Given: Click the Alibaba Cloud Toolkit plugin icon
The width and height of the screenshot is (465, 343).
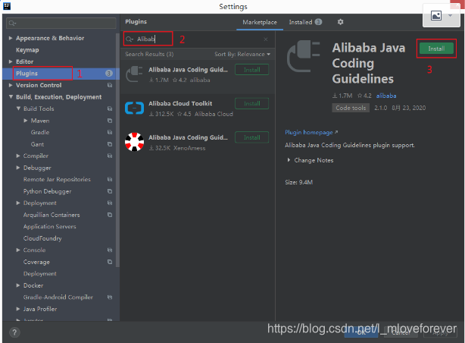Looking at the screenshot, I should tap(134, 108).
